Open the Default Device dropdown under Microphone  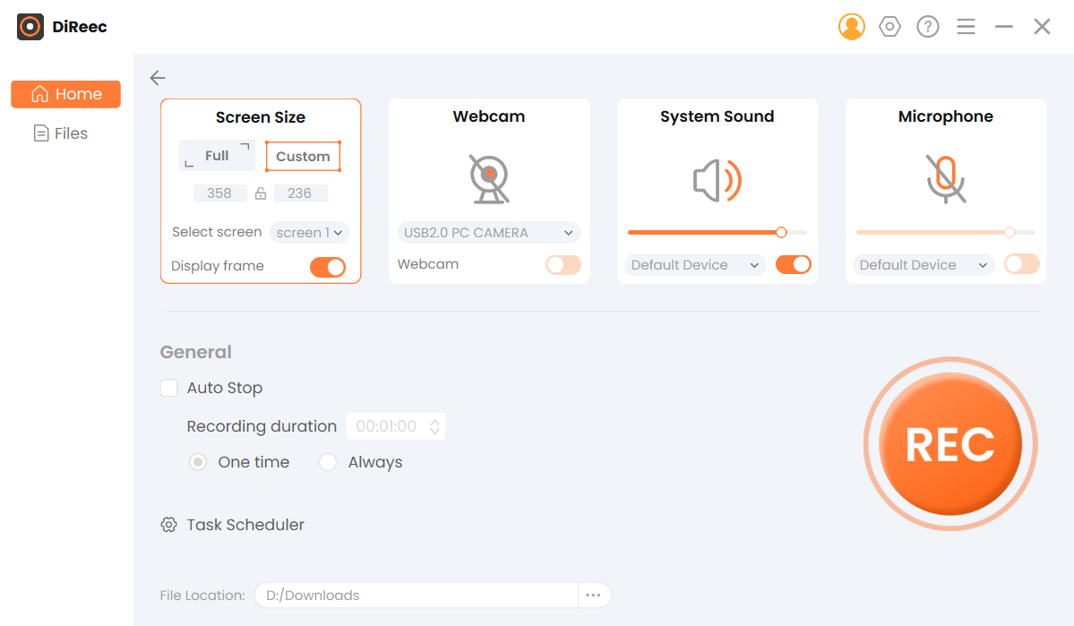(922, 264)
